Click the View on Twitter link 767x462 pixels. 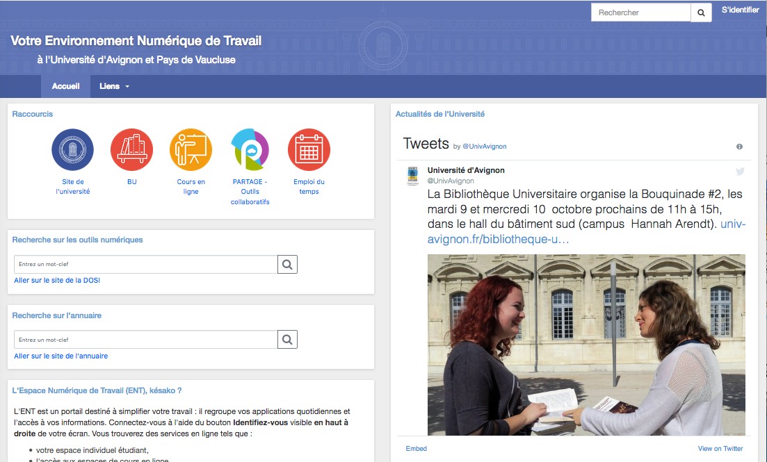pyautogui.click(x=720, y=449)
